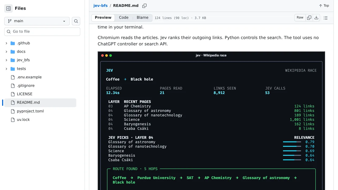Copy the file path icon
Screen dimensions: 338x190
click(144, 6)
